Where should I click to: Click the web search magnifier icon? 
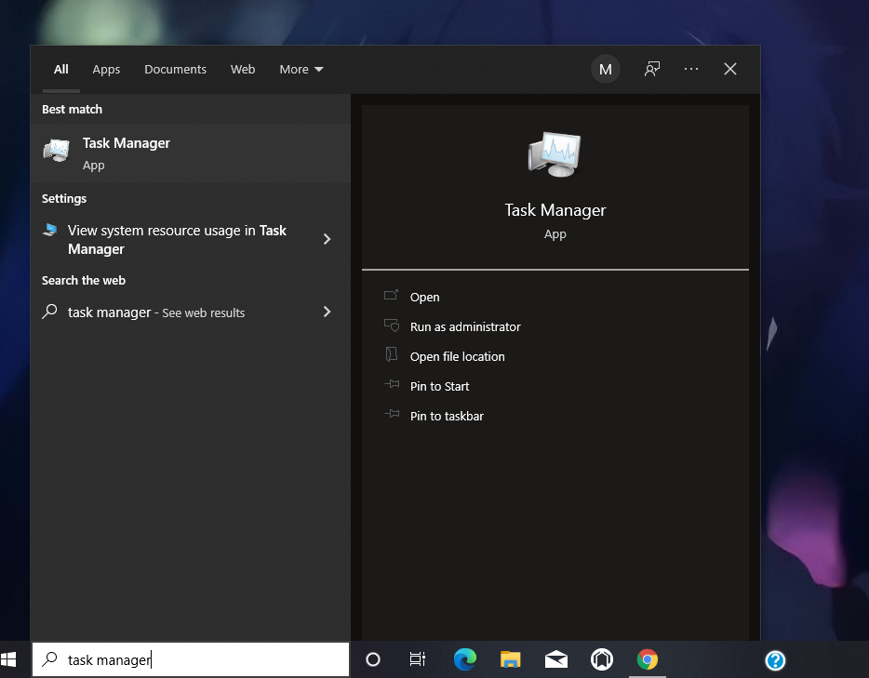pyautogui.click(x=49, y=312)
